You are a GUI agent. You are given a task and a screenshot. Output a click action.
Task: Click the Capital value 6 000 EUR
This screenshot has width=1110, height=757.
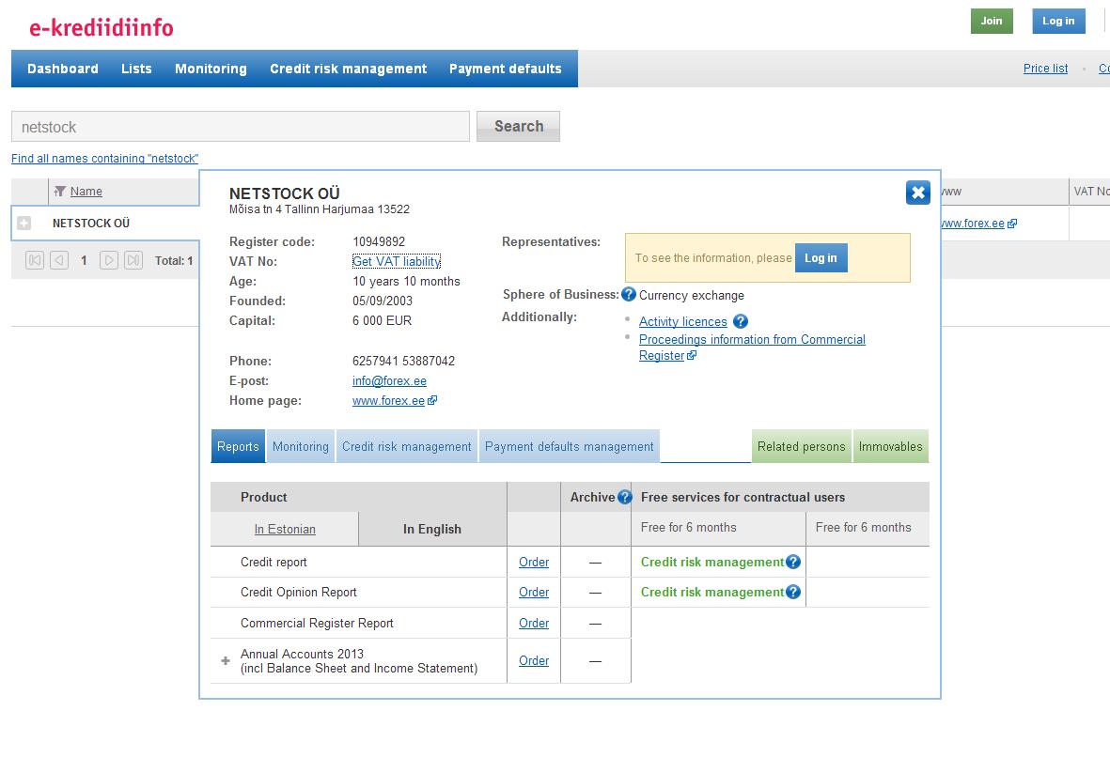tap(382, 320)
